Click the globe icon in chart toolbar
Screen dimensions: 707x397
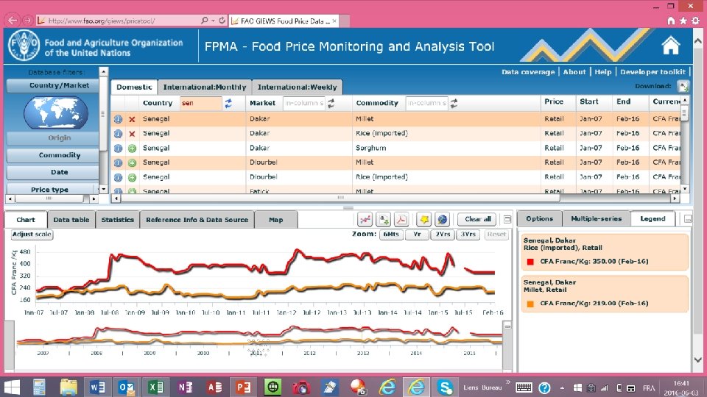point(443,220)
